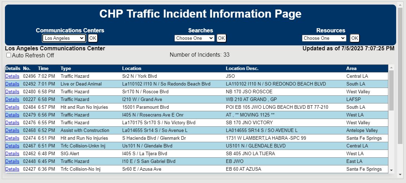The width and height of the screenshot is (406, 183).
Task: Click 'East LA' area cell
Action: [x=355, y=162]
